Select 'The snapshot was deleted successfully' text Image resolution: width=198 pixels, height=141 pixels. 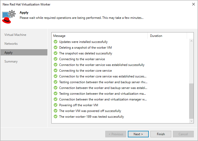click(86, 53)
